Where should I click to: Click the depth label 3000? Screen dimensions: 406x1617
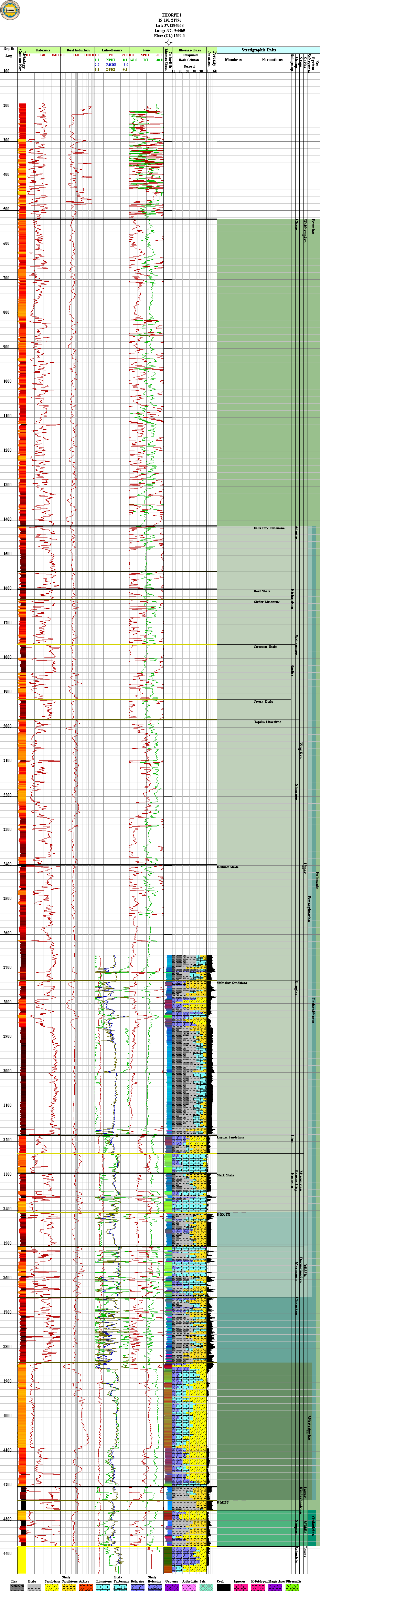tap(7, 1071)
